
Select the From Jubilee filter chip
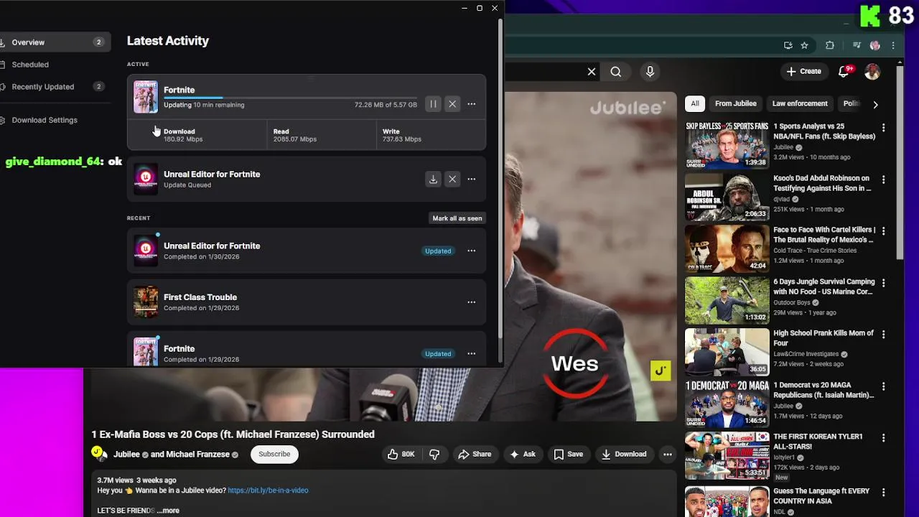pyautogui.click(x=736, y=103)
